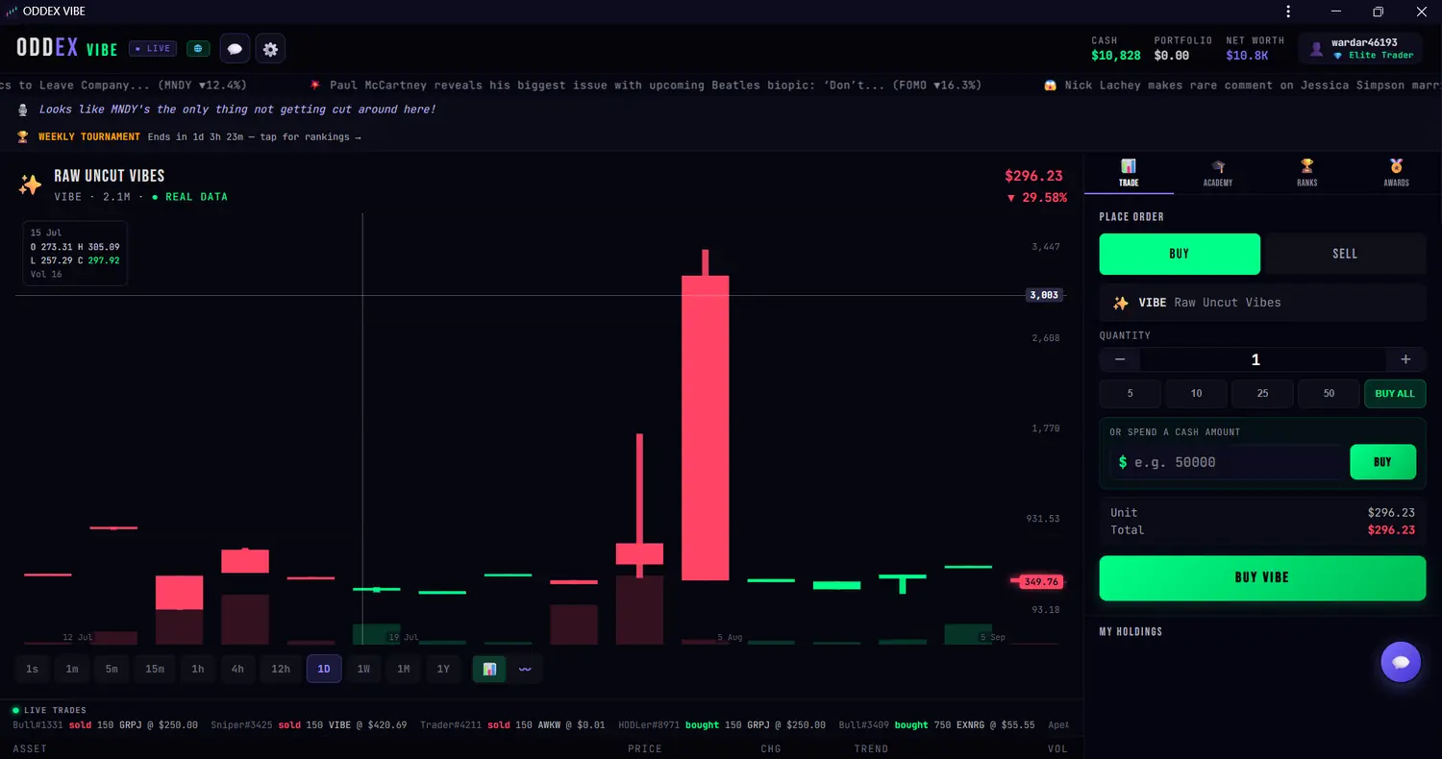Select the 1Y timeframe
This screenshot has width=1442, height=759.
[x=443, y=669]
